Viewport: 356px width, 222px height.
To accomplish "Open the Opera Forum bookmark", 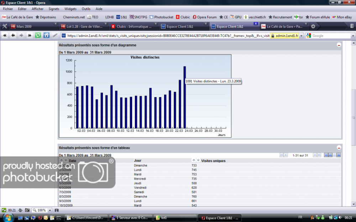I will (205, 17).
